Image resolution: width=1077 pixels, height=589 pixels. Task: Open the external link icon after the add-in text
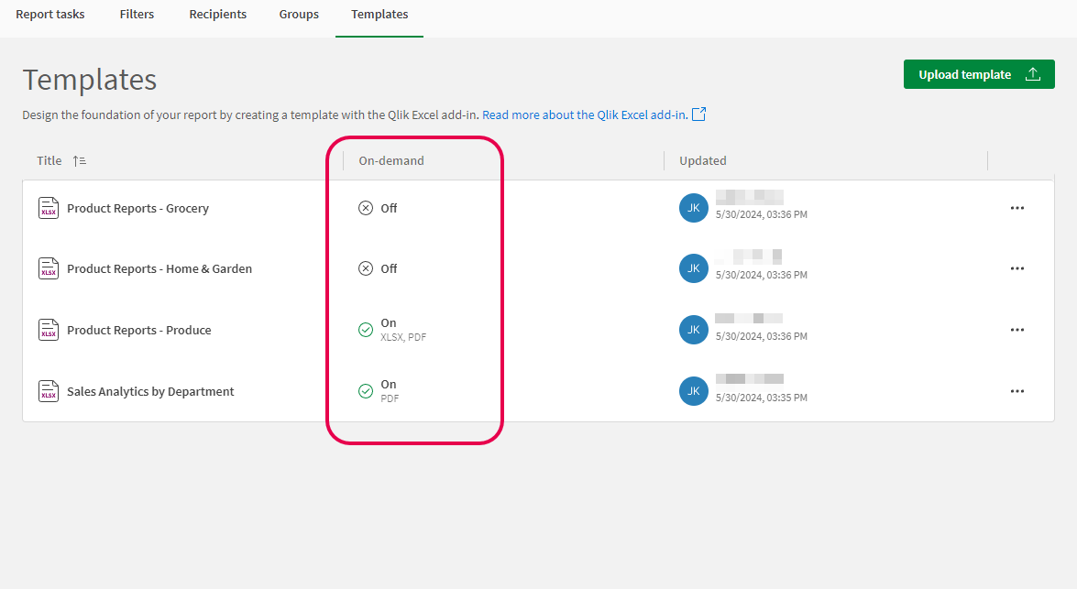click(698, 114)
